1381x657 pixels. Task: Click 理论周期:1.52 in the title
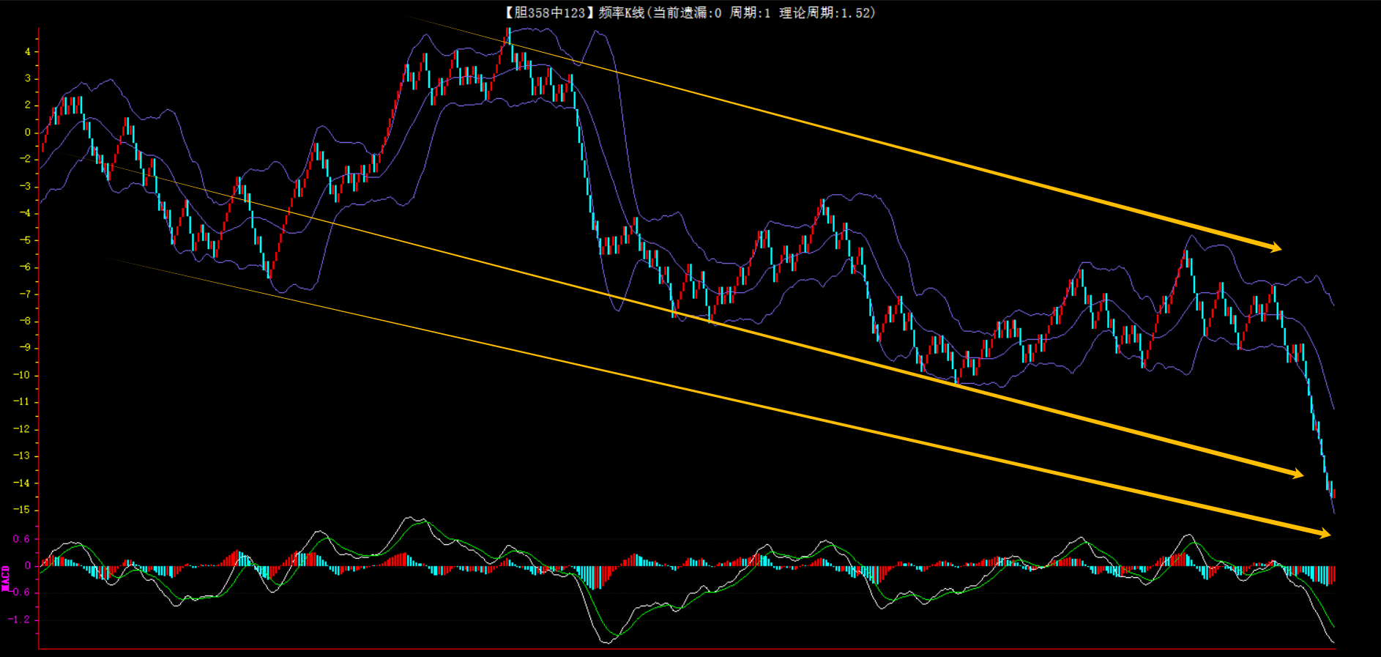tap(825, 12)
